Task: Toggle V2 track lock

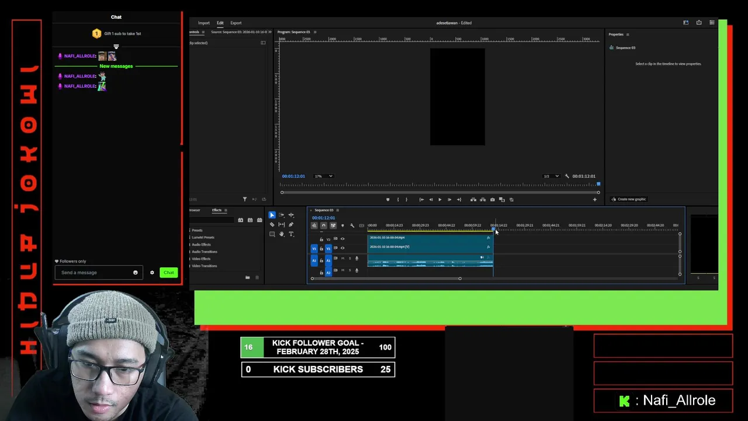Action: click(321, 239)
